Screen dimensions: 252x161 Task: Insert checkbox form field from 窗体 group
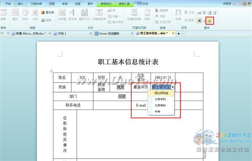[x=205, y=13]
